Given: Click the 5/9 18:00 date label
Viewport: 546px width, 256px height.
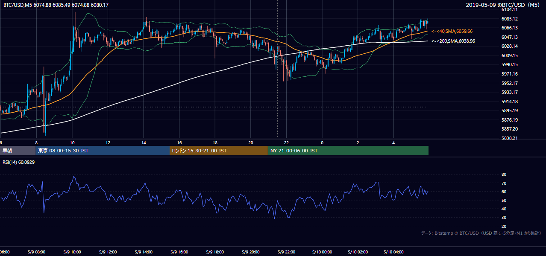Looking at the screenshot, I should tap(215, 252).
